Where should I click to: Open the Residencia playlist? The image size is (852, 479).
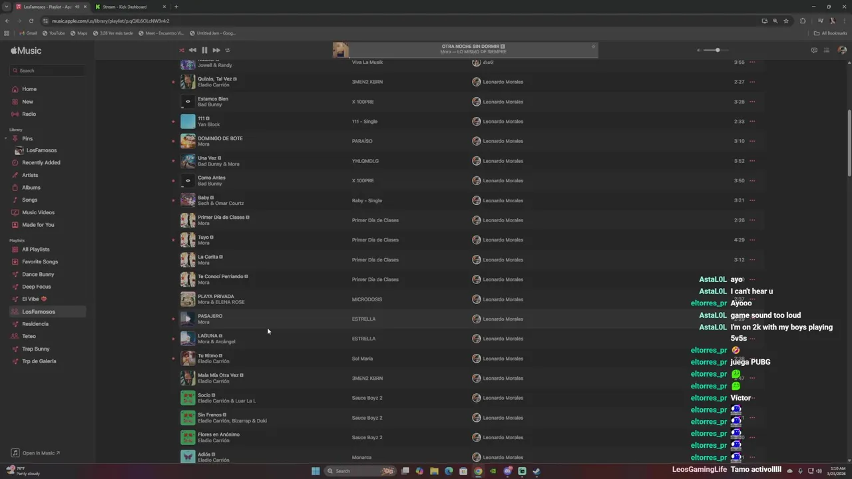(x=35, y=324)
